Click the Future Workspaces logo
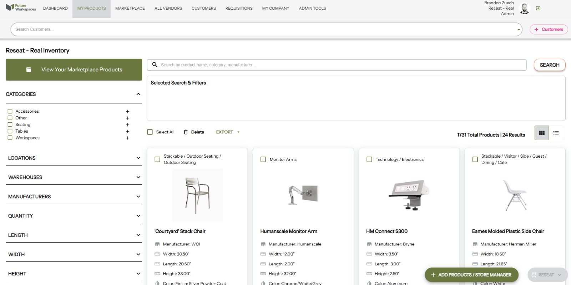Viewport: 571px width, 285px height. tap(21, 7)
